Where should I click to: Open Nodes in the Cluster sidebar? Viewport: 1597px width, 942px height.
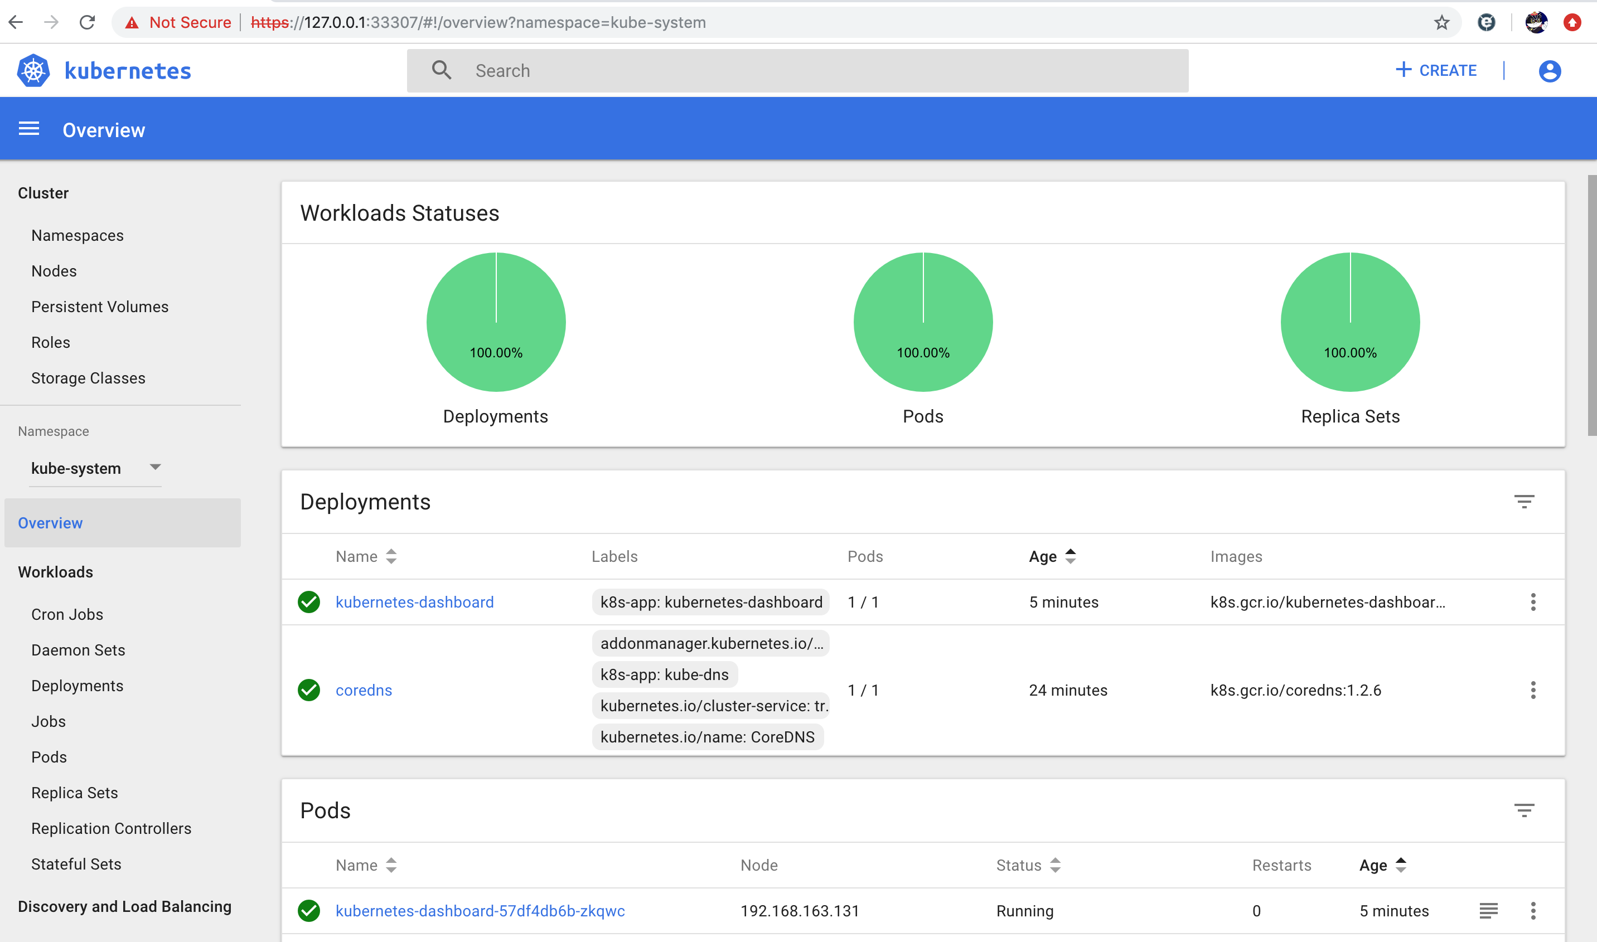54,271
